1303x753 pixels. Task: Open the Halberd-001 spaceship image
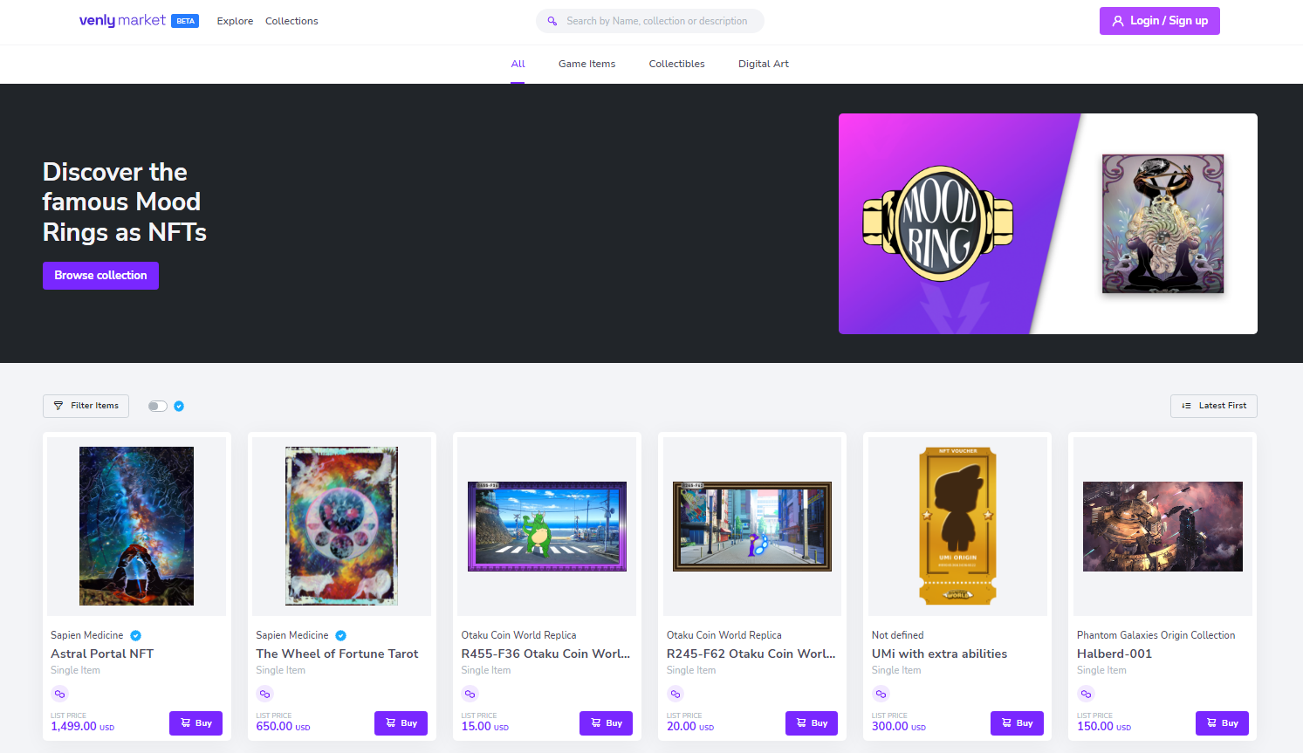[1162, 526]
